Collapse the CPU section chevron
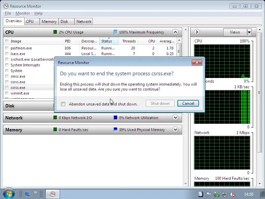Screen dimensions: 265x199 pos(175,32)
